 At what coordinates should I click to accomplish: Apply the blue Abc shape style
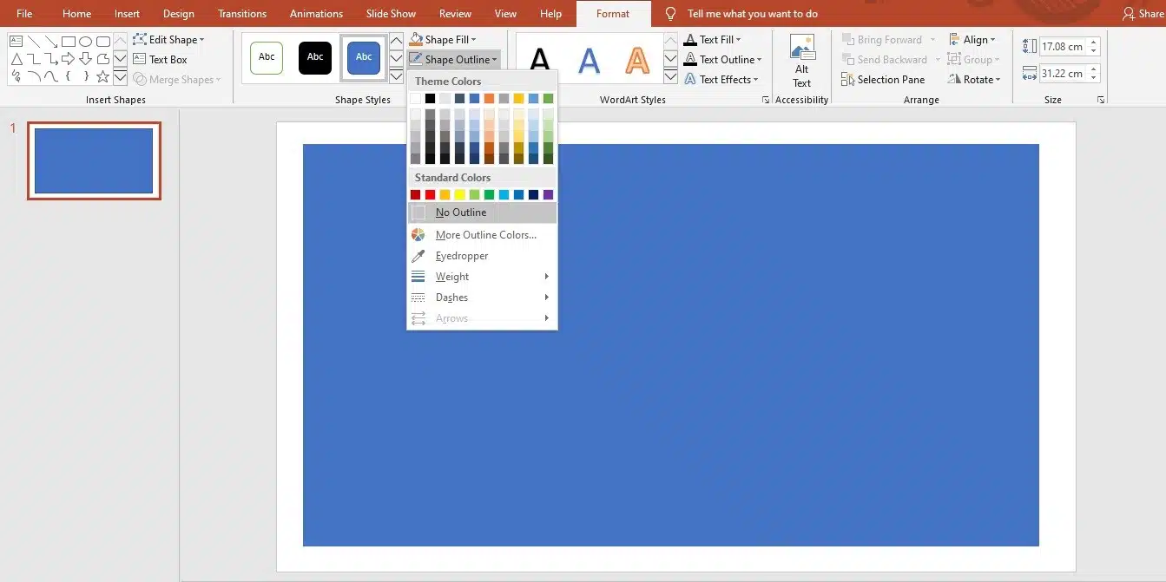363,57
